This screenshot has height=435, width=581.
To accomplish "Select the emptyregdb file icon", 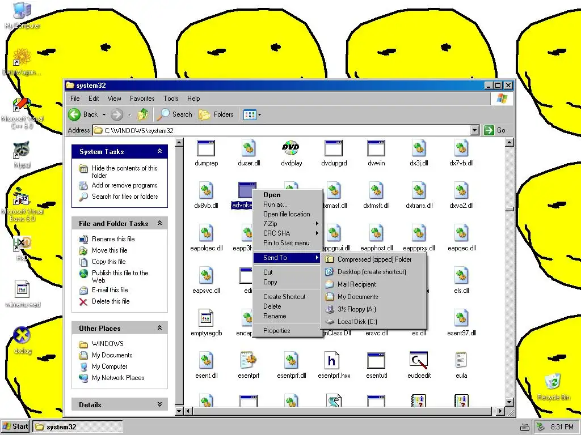I will tap(206, 318).
